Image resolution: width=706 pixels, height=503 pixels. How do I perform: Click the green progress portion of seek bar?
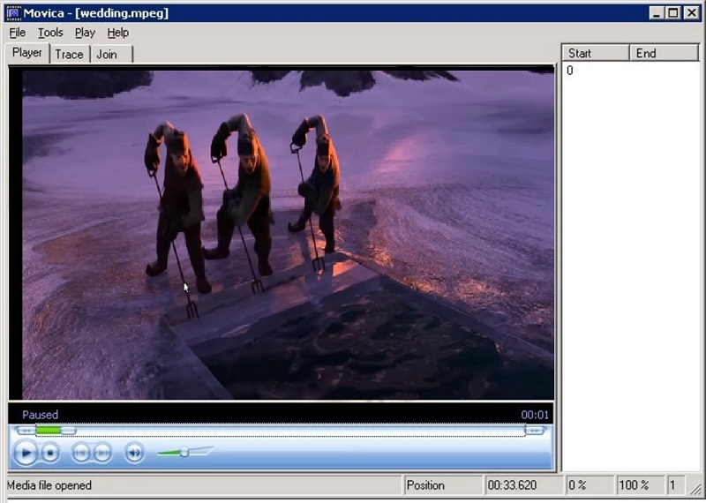(x=49, y=431)
